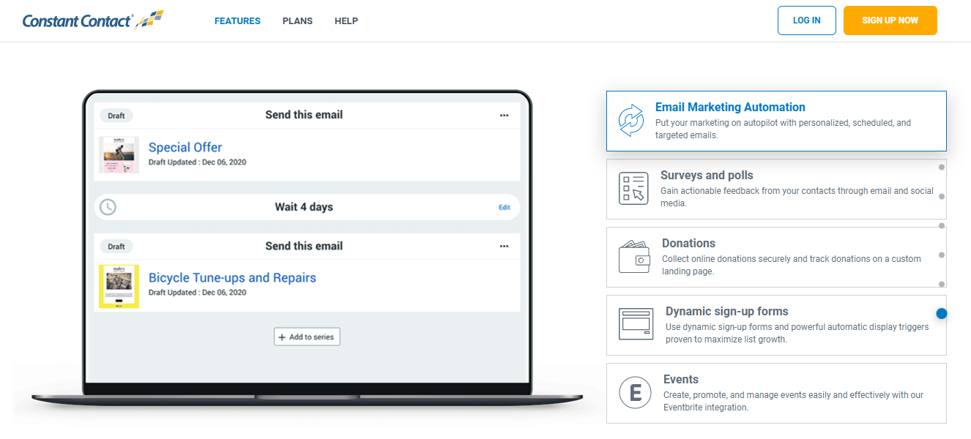
Task: Click the Draft badge above Bicycle Tune-ups
Action: 116,247
